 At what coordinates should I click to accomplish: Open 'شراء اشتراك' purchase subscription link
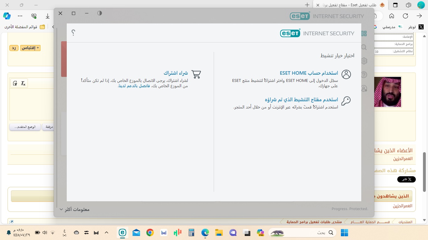pyautogui.click(x=175, y=73)
